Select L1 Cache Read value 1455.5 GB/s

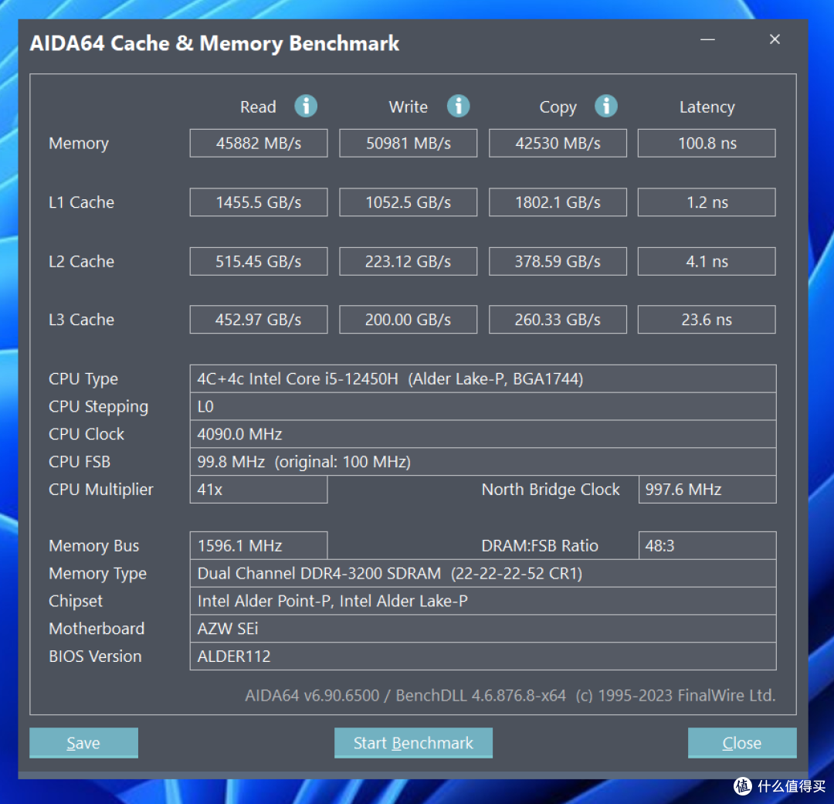[x=259, y=202]
